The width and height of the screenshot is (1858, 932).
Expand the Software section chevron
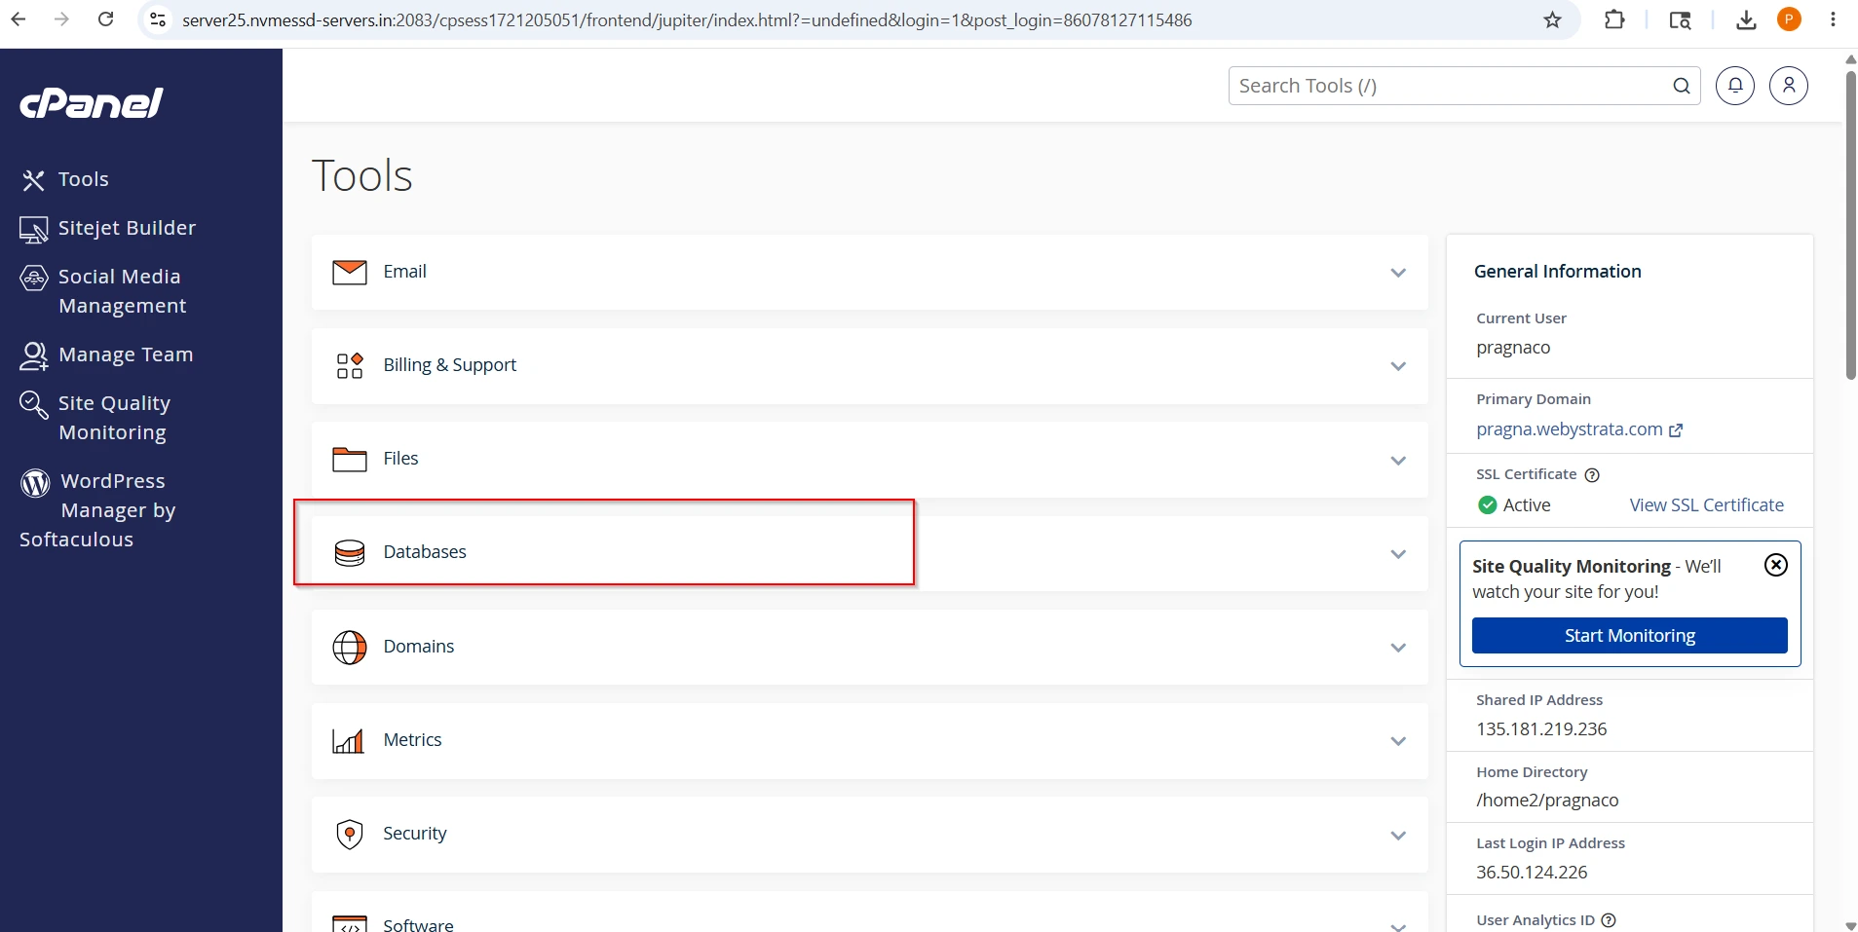[1398, 926]
